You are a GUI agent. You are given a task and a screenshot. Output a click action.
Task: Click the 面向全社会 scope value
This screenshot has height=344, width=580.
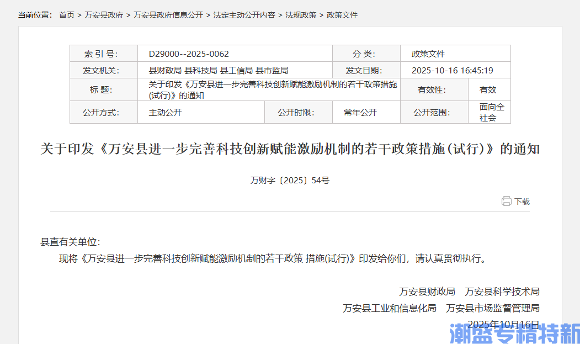coord(491,112)
